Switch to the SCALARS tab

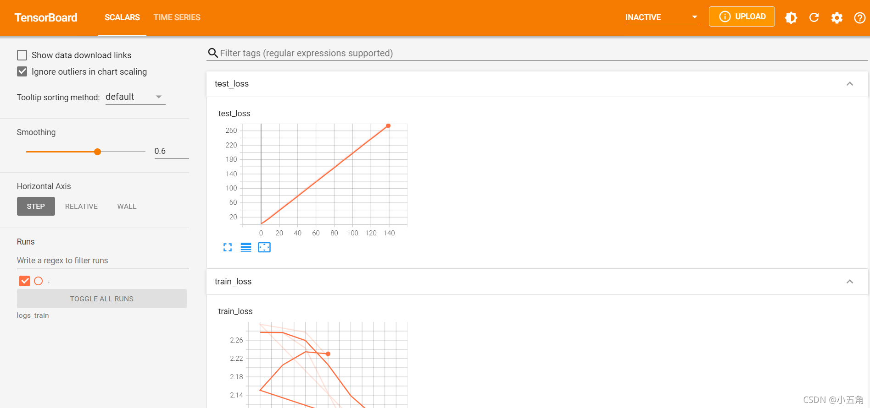[x=122, y=17]
